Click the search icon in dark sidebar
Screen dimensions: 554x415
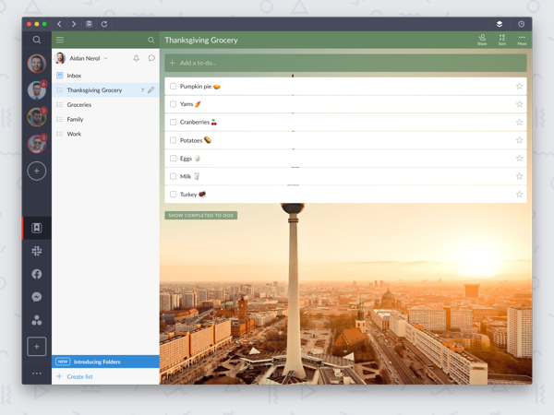[37, 40]
